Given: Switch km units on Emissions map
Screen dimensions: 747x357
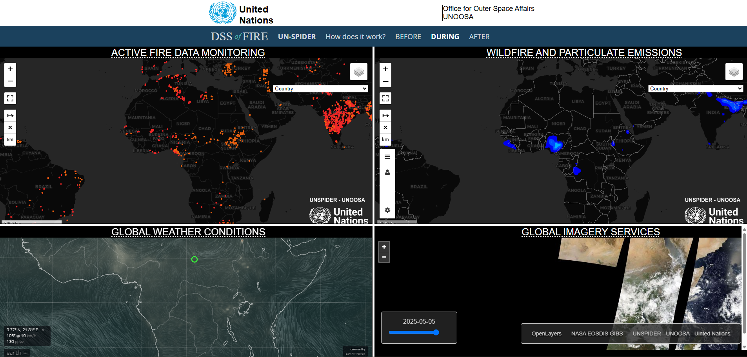Looking at the screenshot, I should [385, 140].
